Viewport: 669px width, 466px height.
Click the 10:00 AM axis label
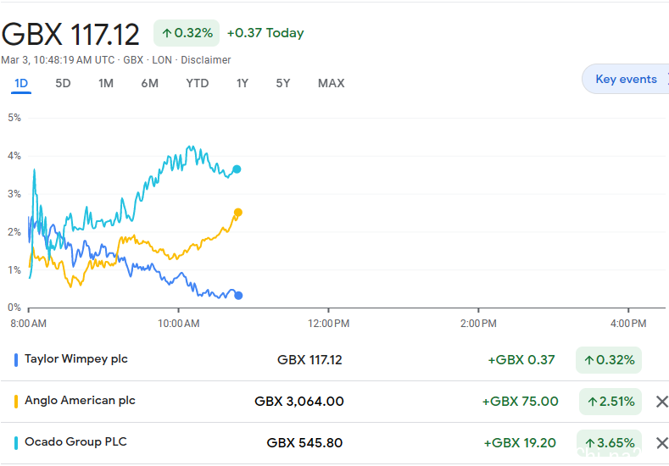click(x=179, y=324)
